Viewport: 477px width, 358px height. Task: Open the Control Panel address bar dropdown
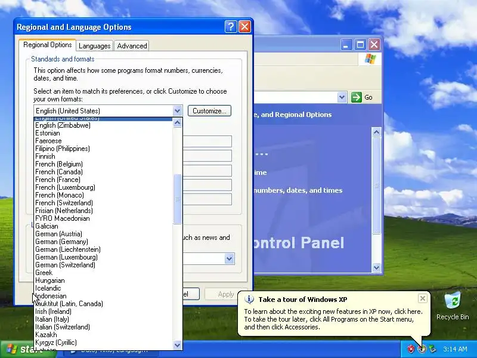(x=342, y=97)
